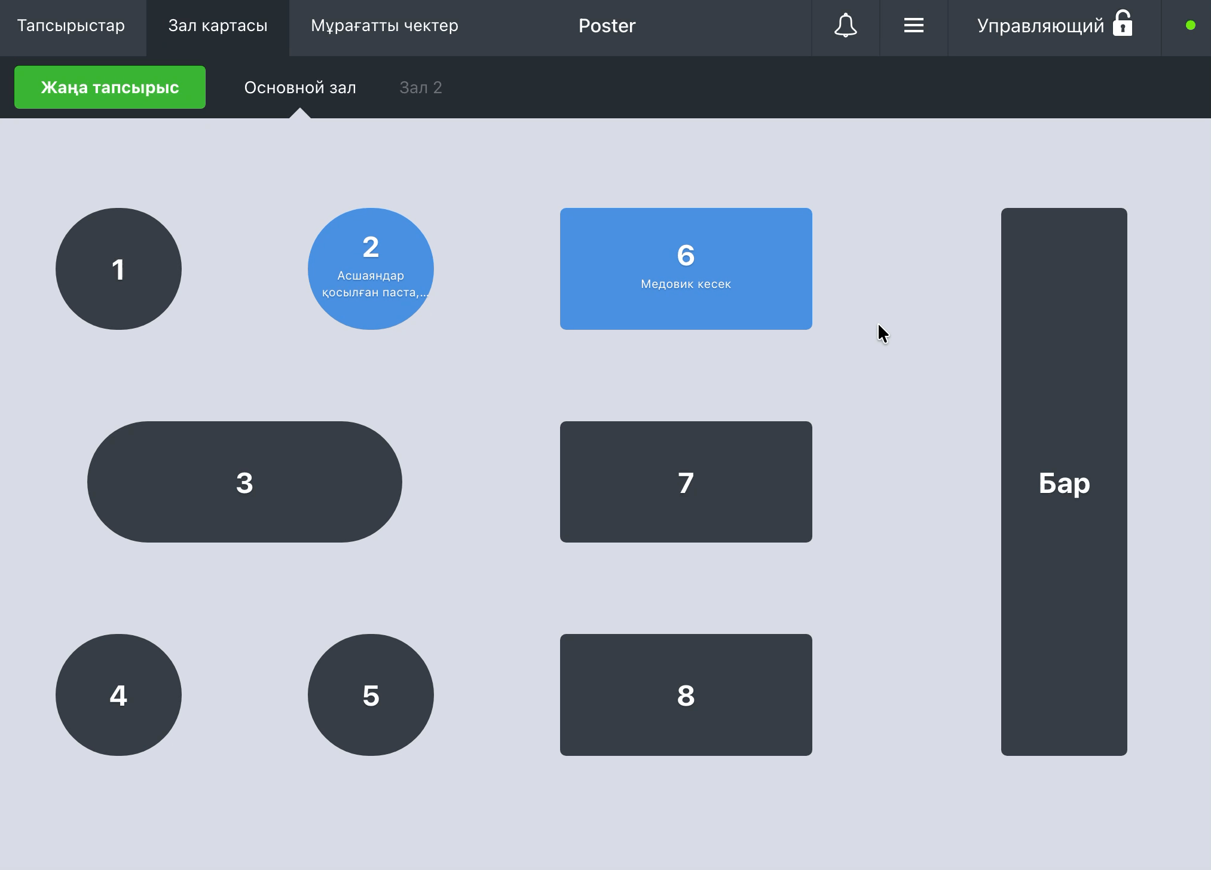Click the green online status dot
This screenshot has width=1211, height=870.
(1190, 25)
